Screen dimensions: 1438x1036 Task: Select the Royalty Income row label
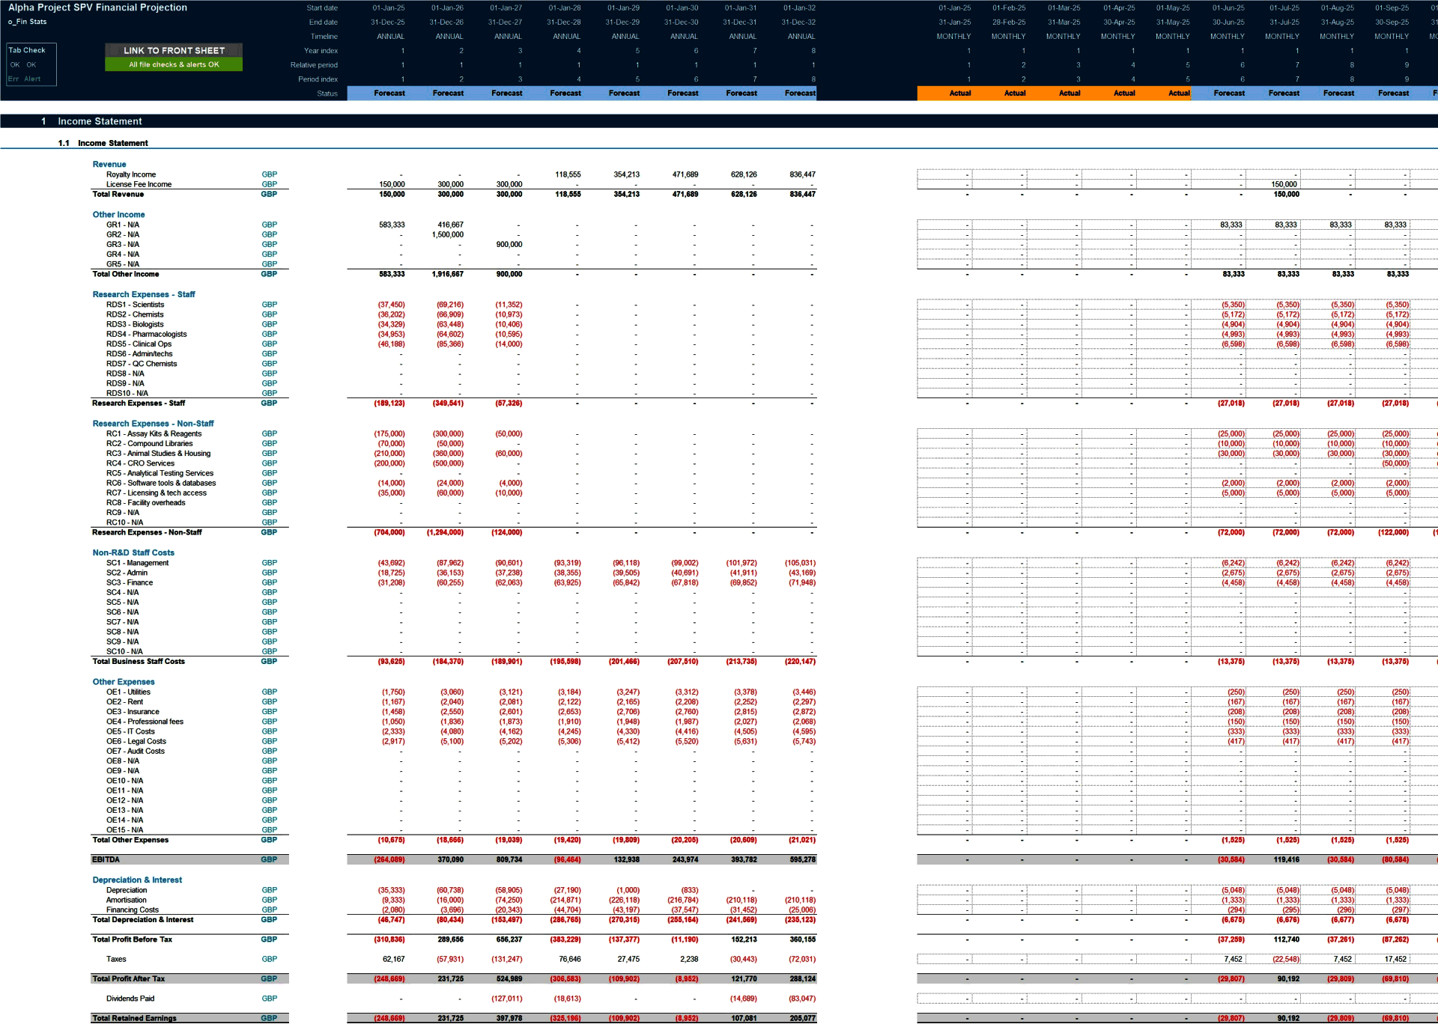(x=131, y=174)
